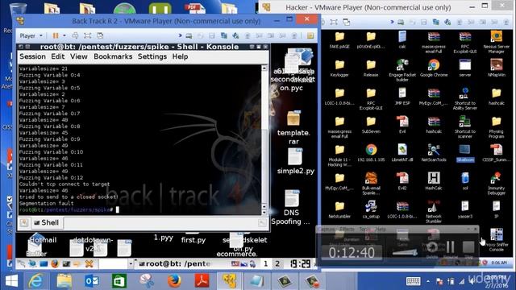Expand power options arrow next to pause
516x290 pixels.
click(x=64, y=35)
